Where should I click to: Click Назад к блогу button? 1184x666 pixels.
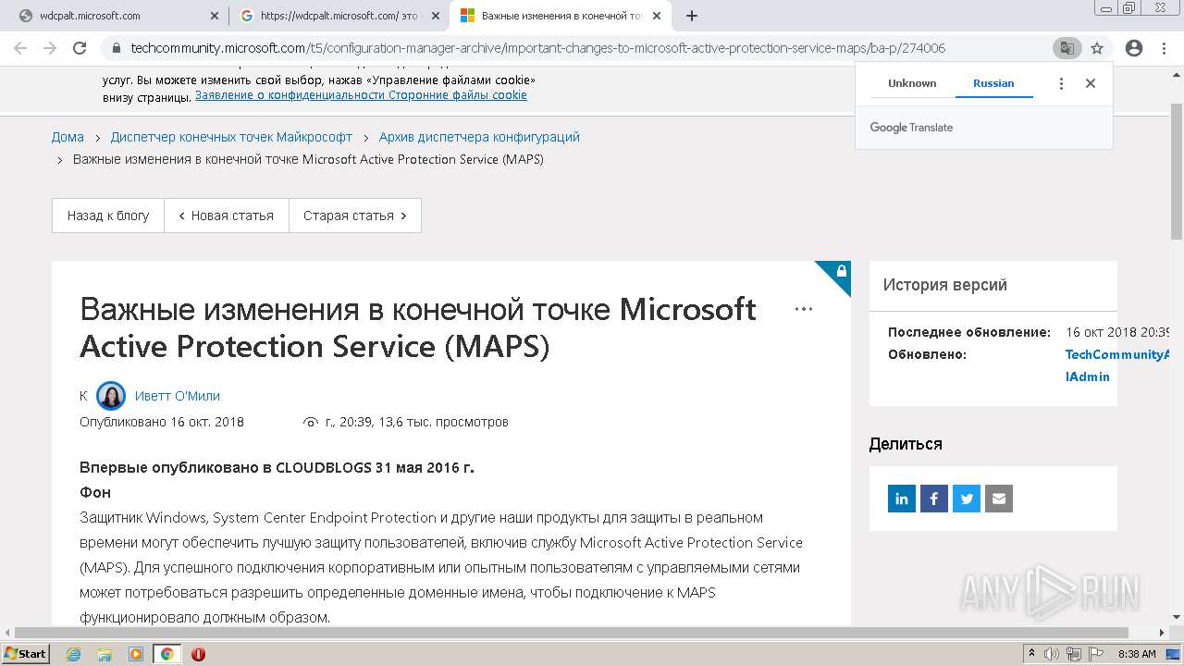108,216
